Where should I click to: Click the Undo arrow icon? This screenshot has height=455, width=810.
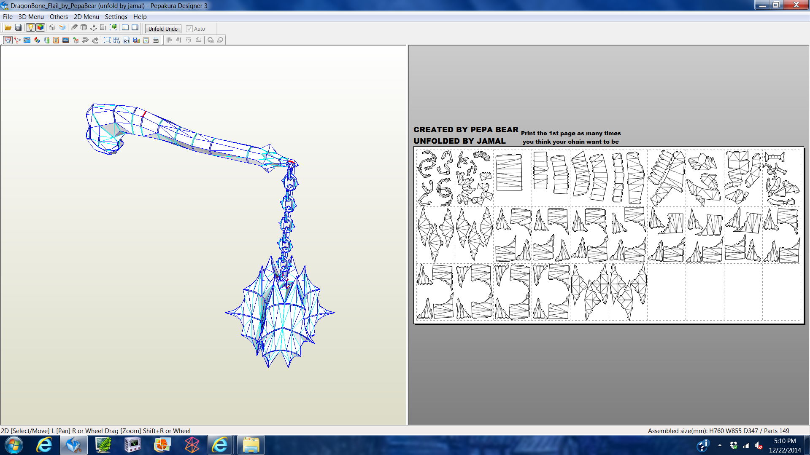click(x=85, y=40)
